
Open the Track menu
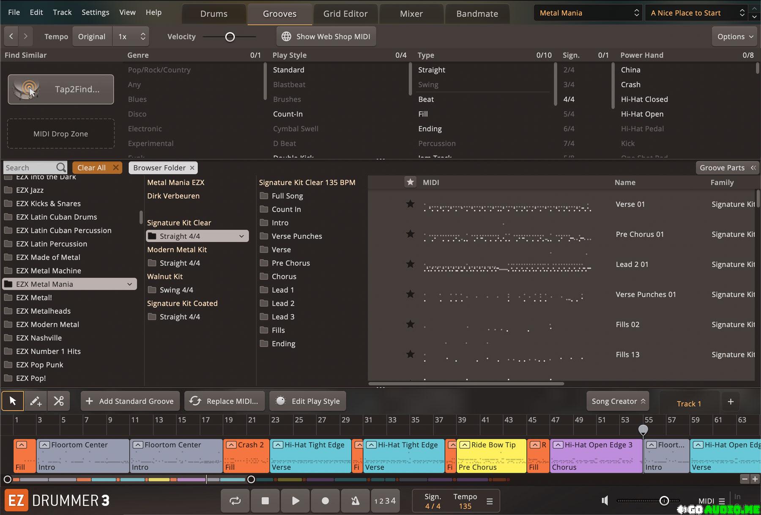[62, 12]
